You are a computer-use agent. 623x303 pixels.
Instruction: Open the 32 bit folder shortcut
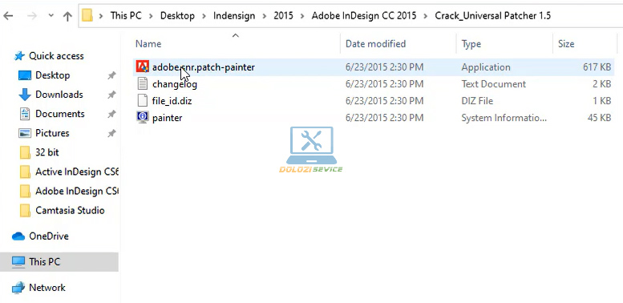[x=47, y=152]
